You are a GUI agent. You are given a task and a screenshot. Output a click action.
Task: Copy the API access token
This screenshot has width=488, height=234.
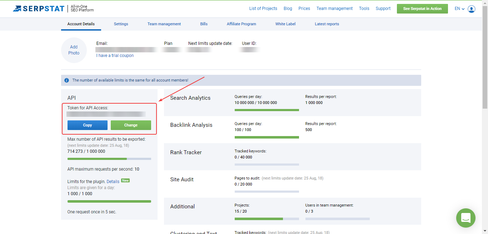pyautogui.click(x=88, y=125)
